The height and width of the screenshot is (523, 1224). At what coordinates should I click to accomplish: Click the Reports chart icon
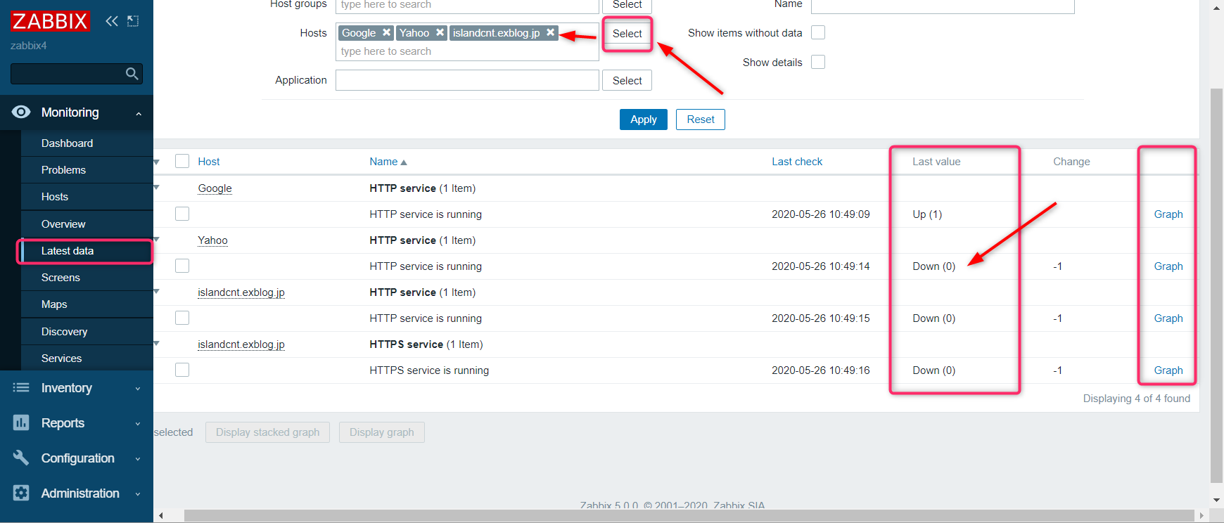[21, 422]
